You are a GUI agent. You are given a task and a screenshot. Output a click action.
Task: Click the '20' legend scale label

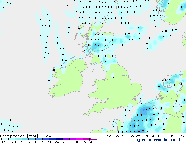[50, 142]
